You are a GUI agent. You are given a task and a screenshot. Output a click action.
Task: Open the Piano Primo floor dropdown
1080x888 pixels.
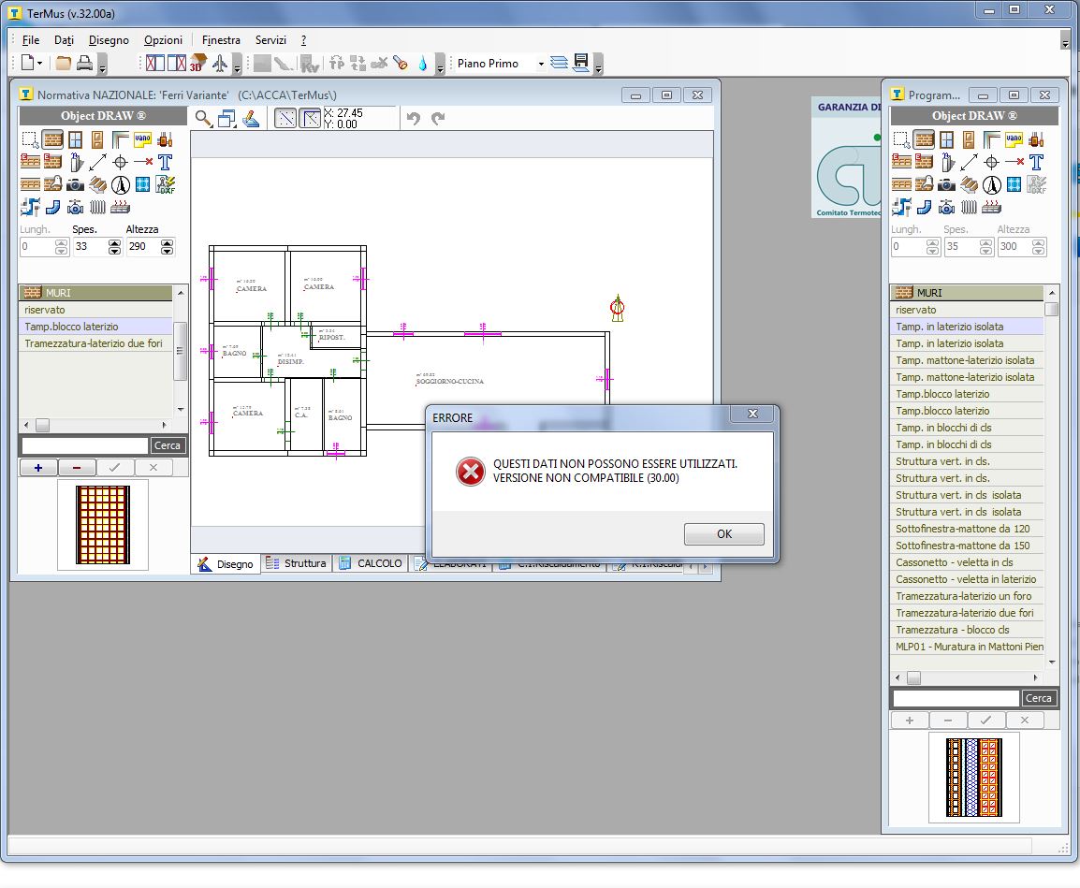tap(540, 64)
